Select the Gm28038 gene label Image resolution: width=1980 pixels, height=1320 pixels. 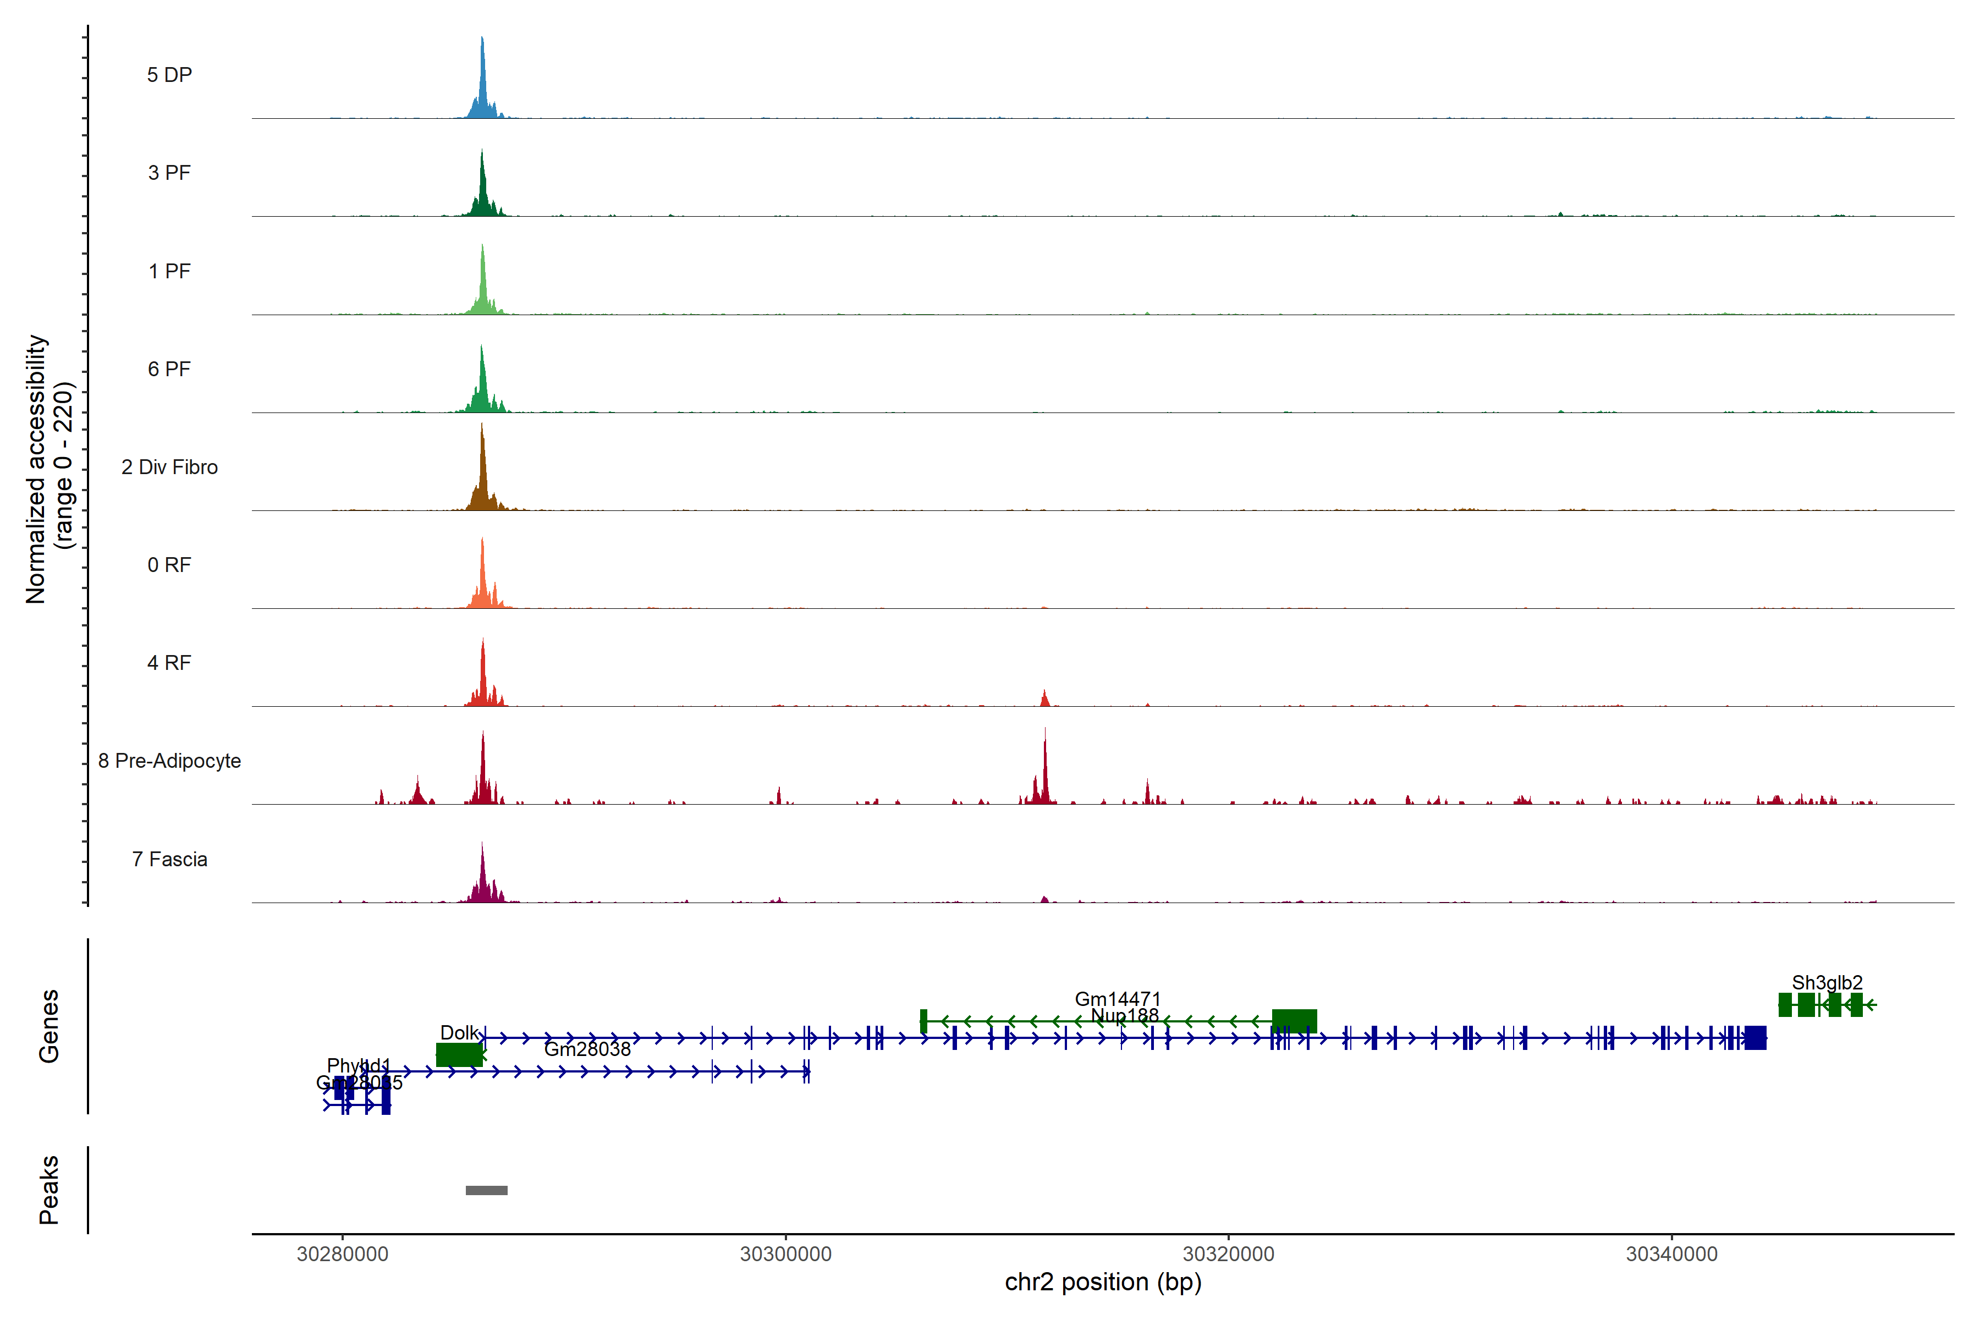587,1050
